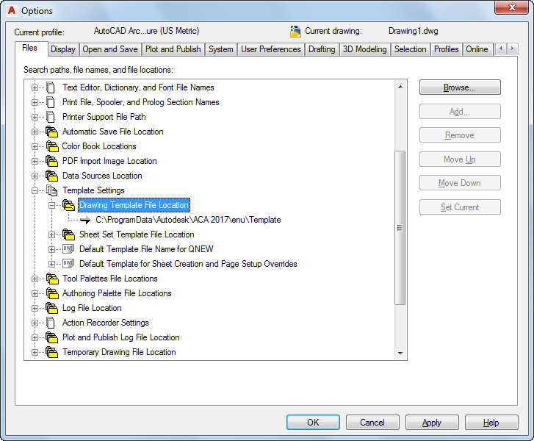The width and height of the screenshot is (534, 441).
Task: Go to the Plot and Publish tab
Action: click(173, 49)
